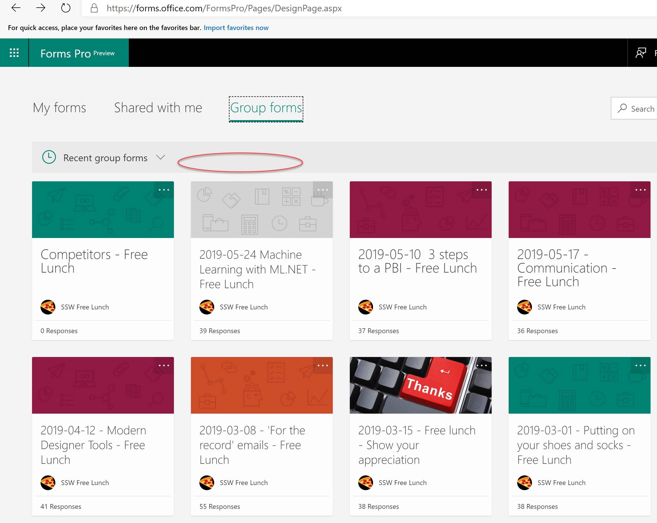Screen dimensions: 657x523
Task: Click pizza avatar on Competitors - Free Lunch card
Action: 48,307
